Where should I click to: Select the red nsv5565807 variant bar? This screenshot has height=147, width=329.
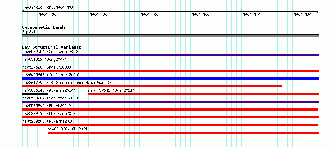click(x=170, y=109)
